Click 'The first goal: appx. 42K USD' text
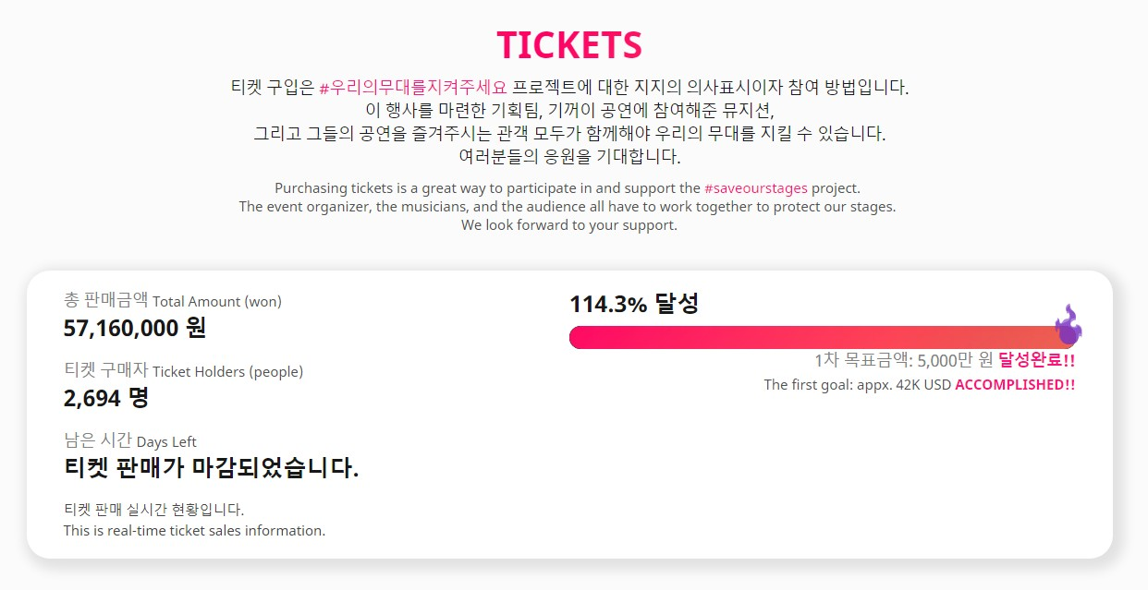This screenshot has width=1148, height=590. [x=858, y=385]
